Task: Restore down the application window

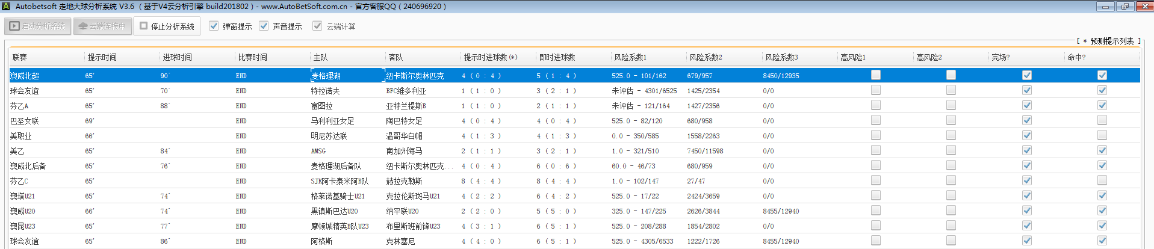Action: pyautogui.click(x=1125, y=7)
